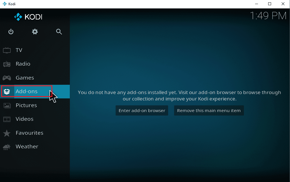Image resolution: width=290 pixels, height=182 pixels.
Task: Click the Radio device icon
Action: point(7,64)
